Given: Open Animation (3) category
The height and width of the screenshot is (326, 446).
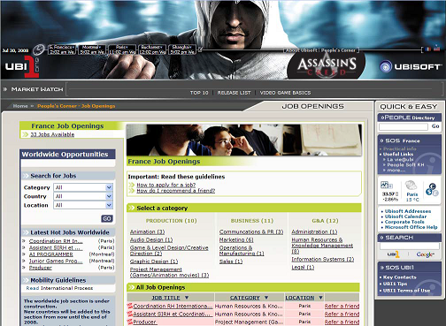Looking at the screenshot, I should (147, 232).
